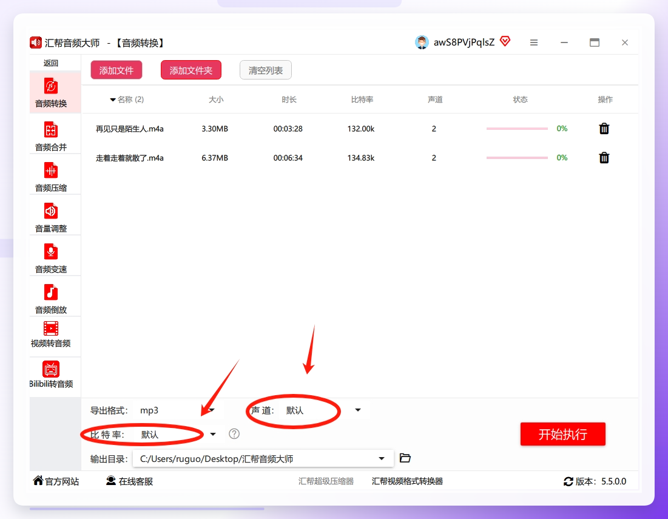Open the 汇帮超级压缩器 link
The height and width of the screenshot is (519, 668).
(x=326, y=481)
